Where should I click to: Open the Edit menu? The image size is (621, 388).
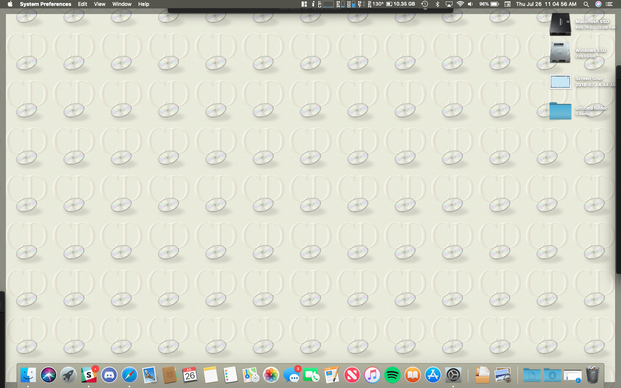[x=82, y=4]
